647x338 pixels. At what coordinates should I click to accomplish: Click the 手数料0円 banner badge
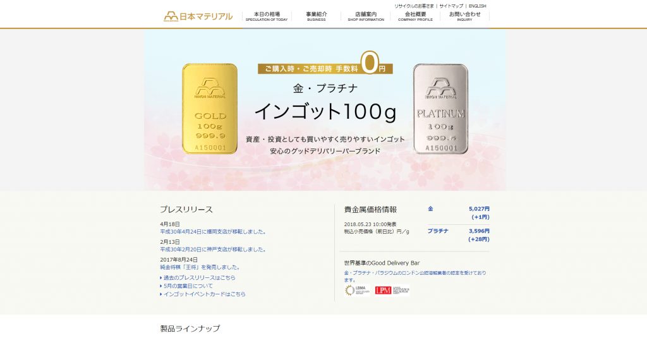coord(325,66)
